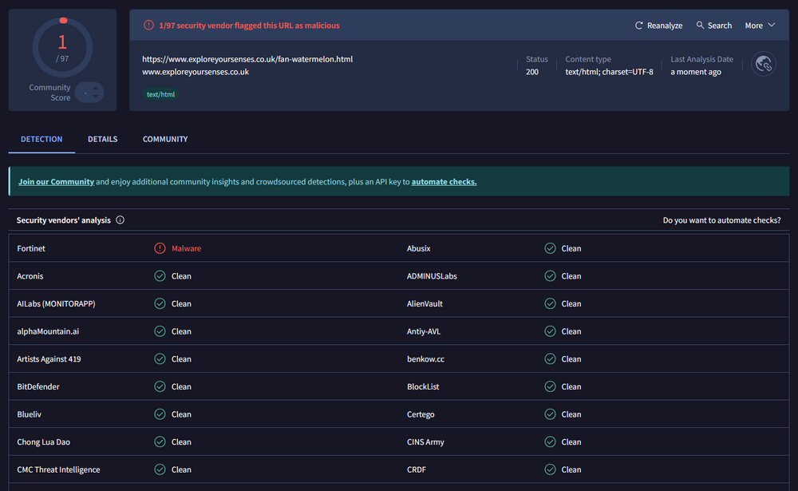This screenshot has width=798, height=491.
Task: Downvote the community score with the down arrow
Action: coord(95,97)
